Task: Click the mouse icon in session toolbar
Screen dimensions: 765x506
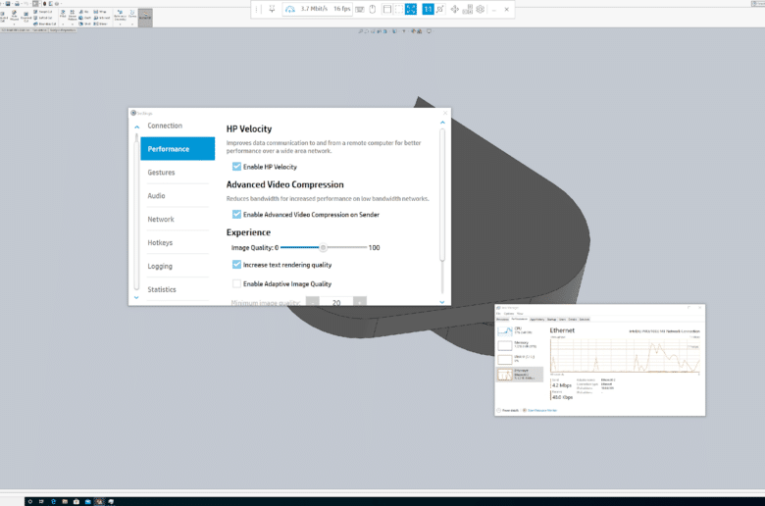Action: pos(373,9)
